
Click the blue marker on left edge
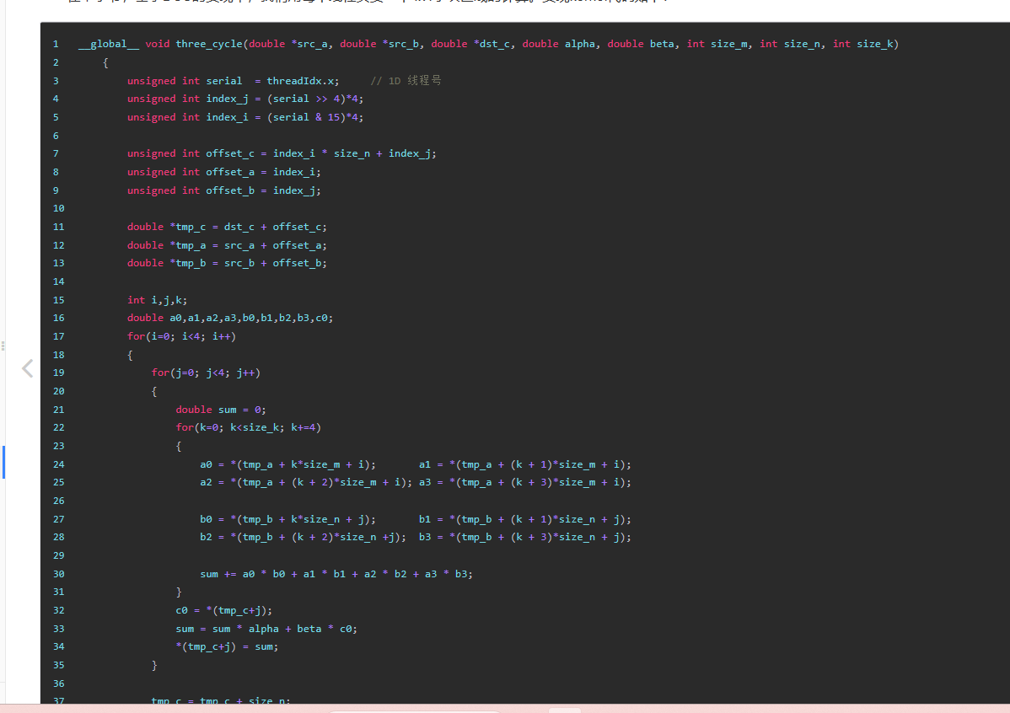click(3, 462)
